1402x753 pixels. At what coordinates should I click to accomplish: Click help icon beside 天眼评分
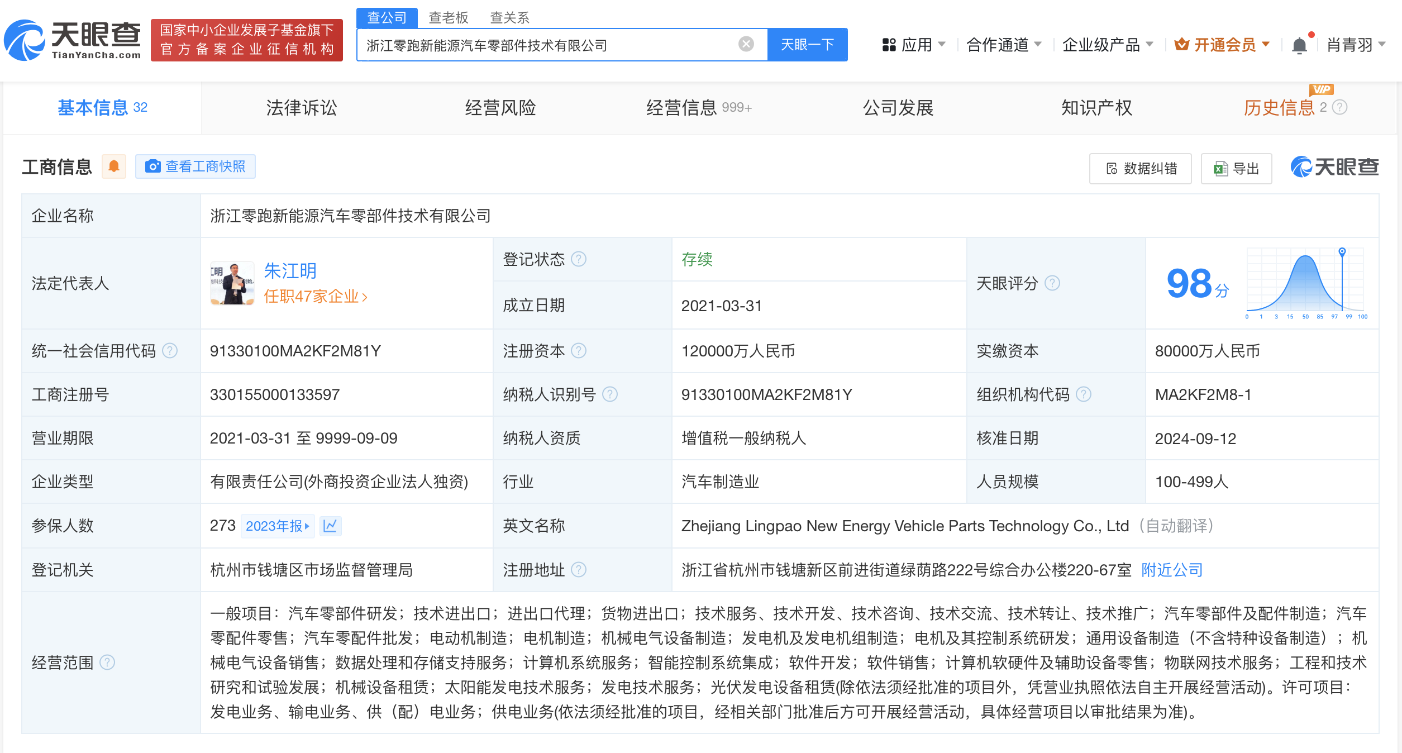click(1052, 283)
